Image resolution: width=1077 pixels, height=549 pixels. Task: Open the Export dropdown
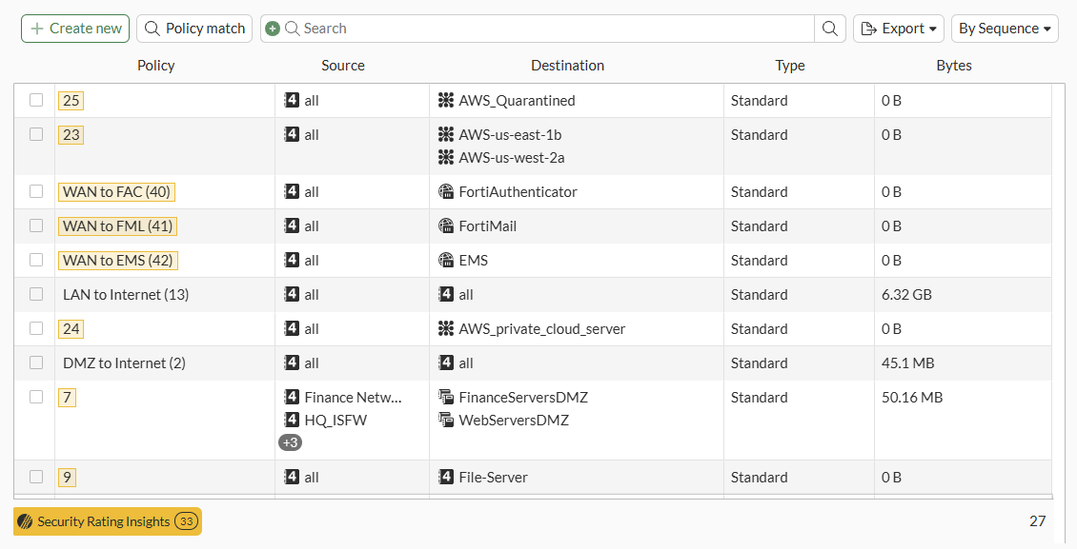tap(898, 29)
